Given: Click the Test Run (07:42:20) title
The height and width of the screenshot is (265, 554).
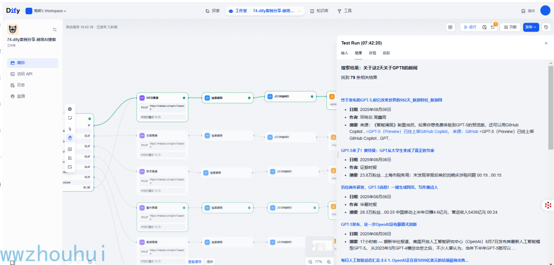Looking at the screenshot, I should click(x=361, y=43).
